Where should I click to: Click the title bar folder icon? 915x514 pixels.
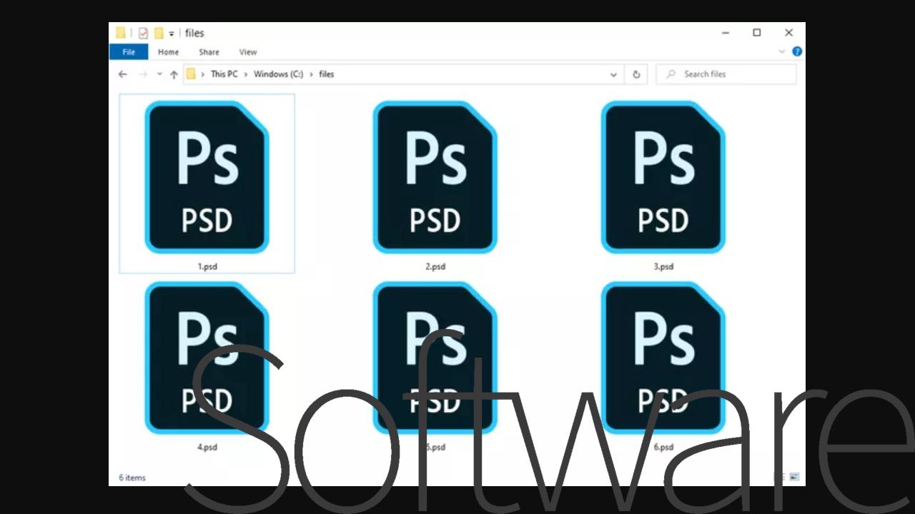click(121, 33)
